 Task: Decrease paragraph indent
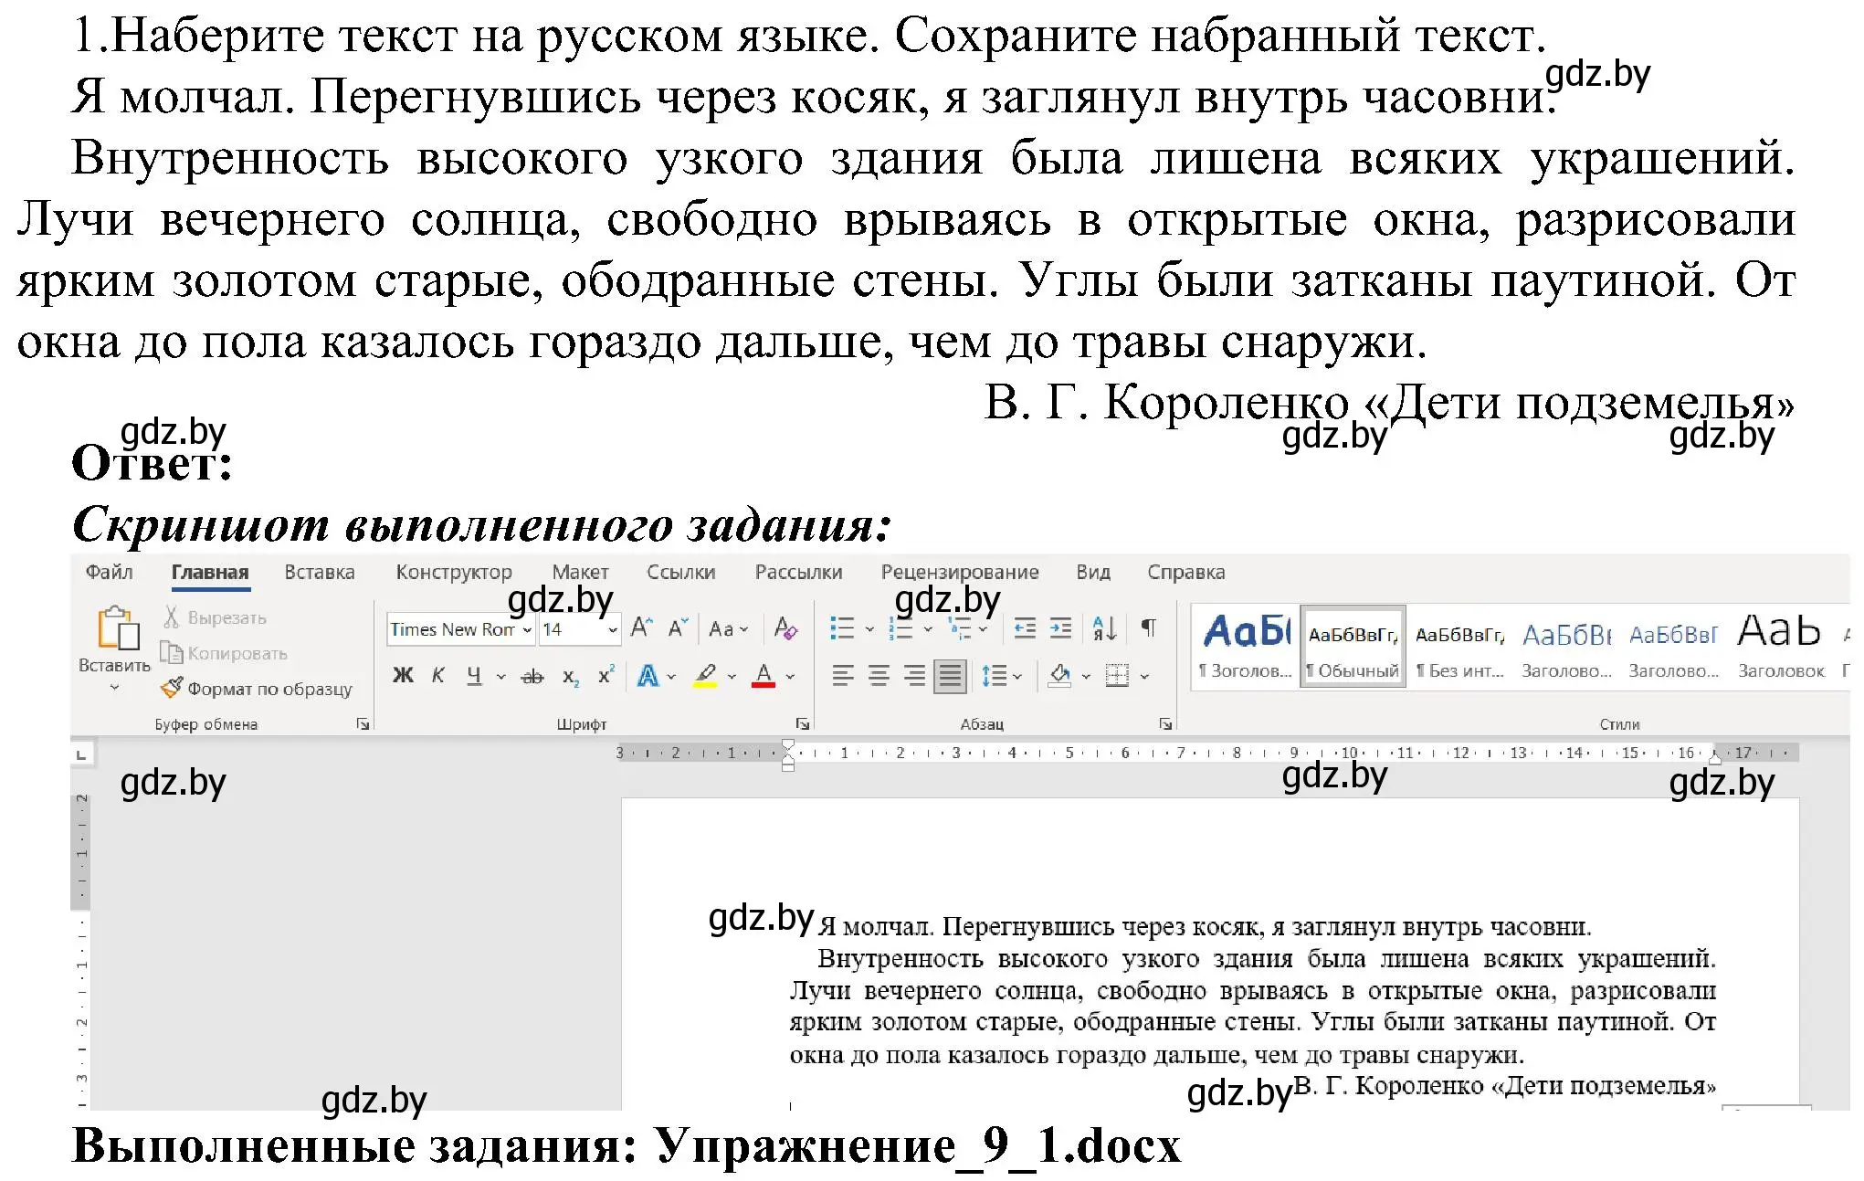(1025, 628)
